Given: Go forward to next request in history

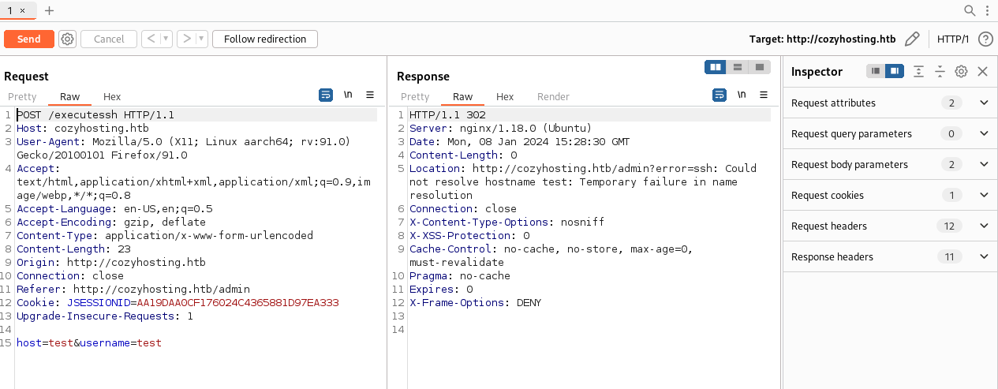Looking at the screenshot, I should pyautogui.click(x=186, y=39).
